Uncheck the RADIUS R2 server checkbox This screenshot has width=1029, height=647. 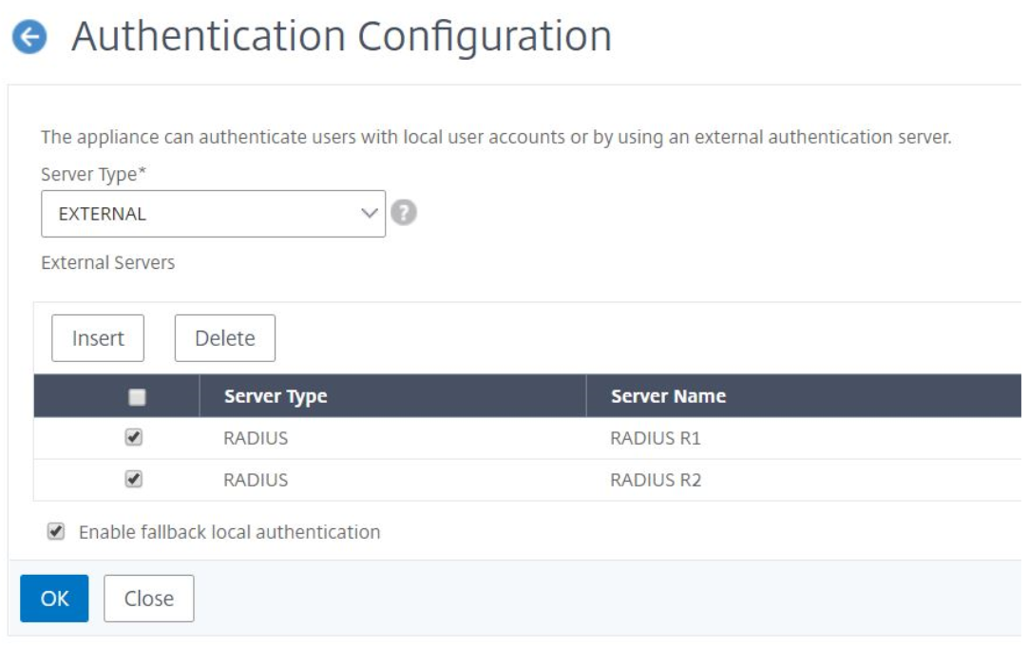[x=134, y=479]
